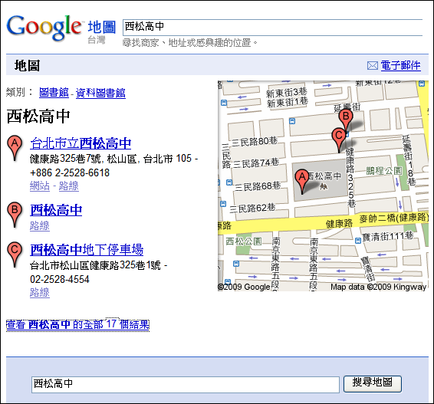This screenshot has height=404, width=434.
Task: Click marker A icon in results list
Action: point(15,148)
